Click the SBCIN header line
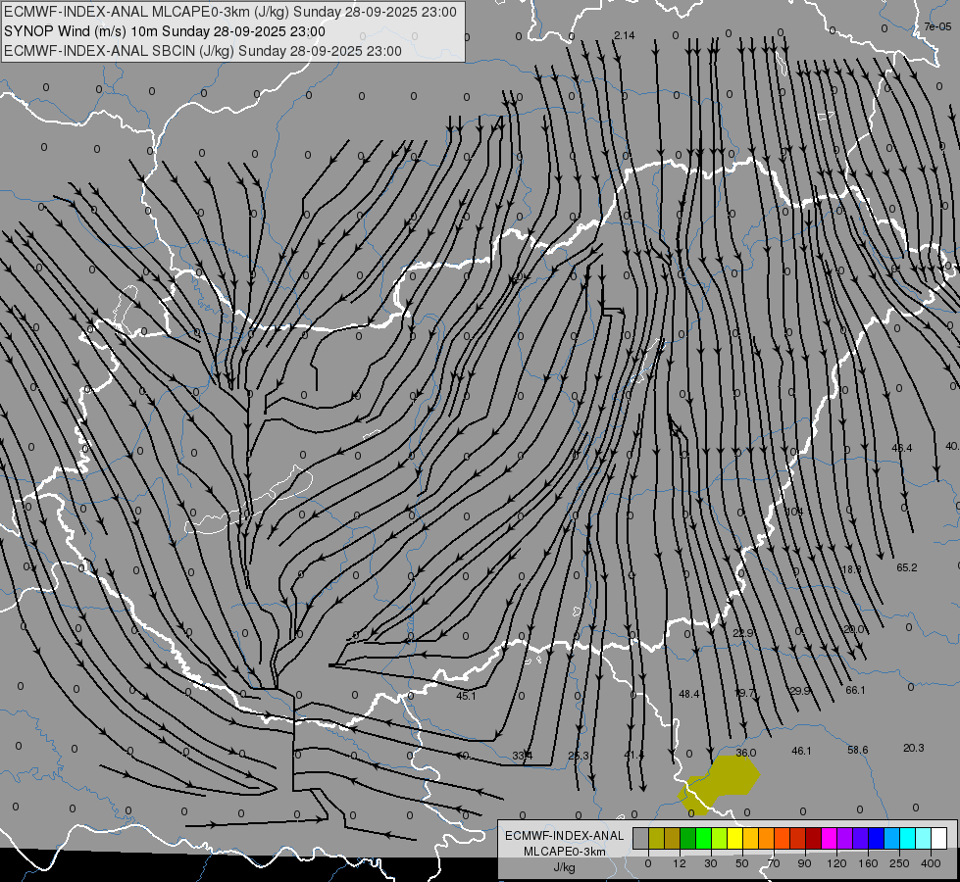The image size is (960, 882). click(203, 51)
